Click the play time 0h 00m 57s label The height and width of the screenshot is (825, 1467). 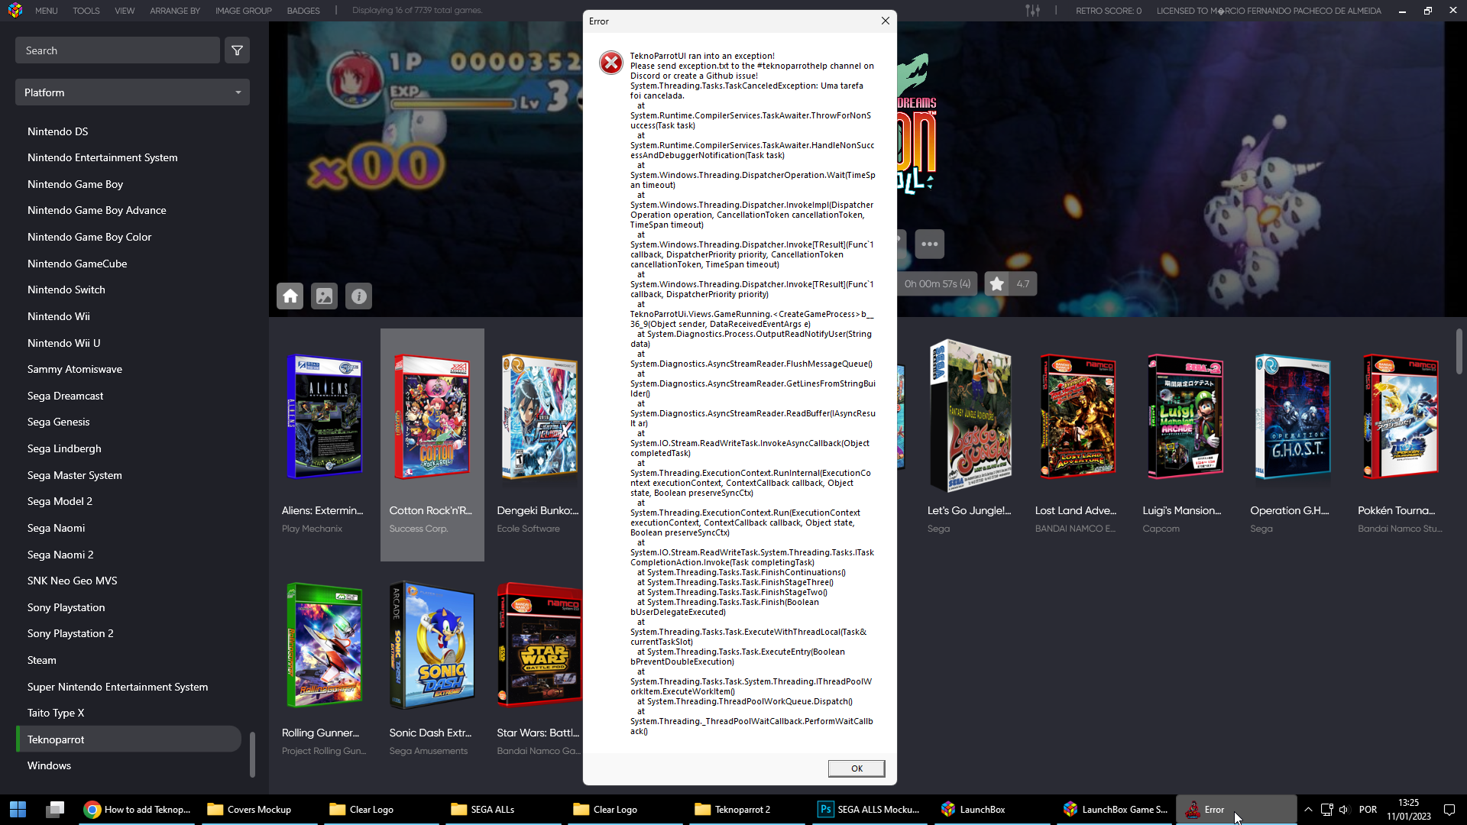point(937,284)
